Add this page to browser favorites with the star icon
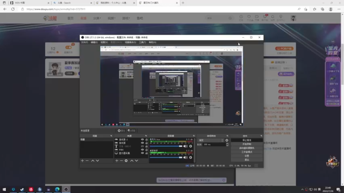 click(x=306, y=9)
